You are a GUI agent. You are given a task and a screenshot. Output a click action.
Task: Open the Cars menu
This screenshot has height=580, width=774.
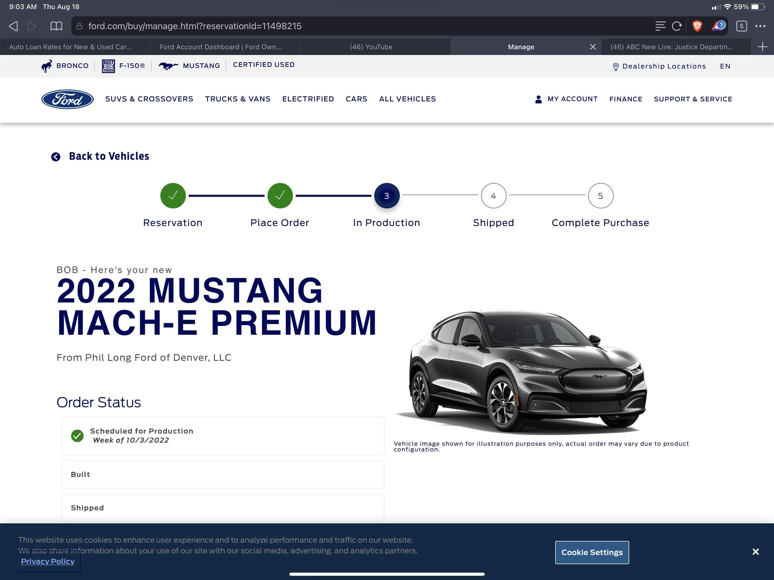356,99
